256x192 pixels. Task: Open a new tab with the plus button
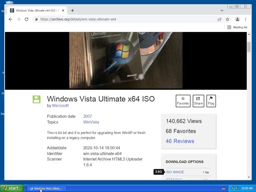click(72, 10)
